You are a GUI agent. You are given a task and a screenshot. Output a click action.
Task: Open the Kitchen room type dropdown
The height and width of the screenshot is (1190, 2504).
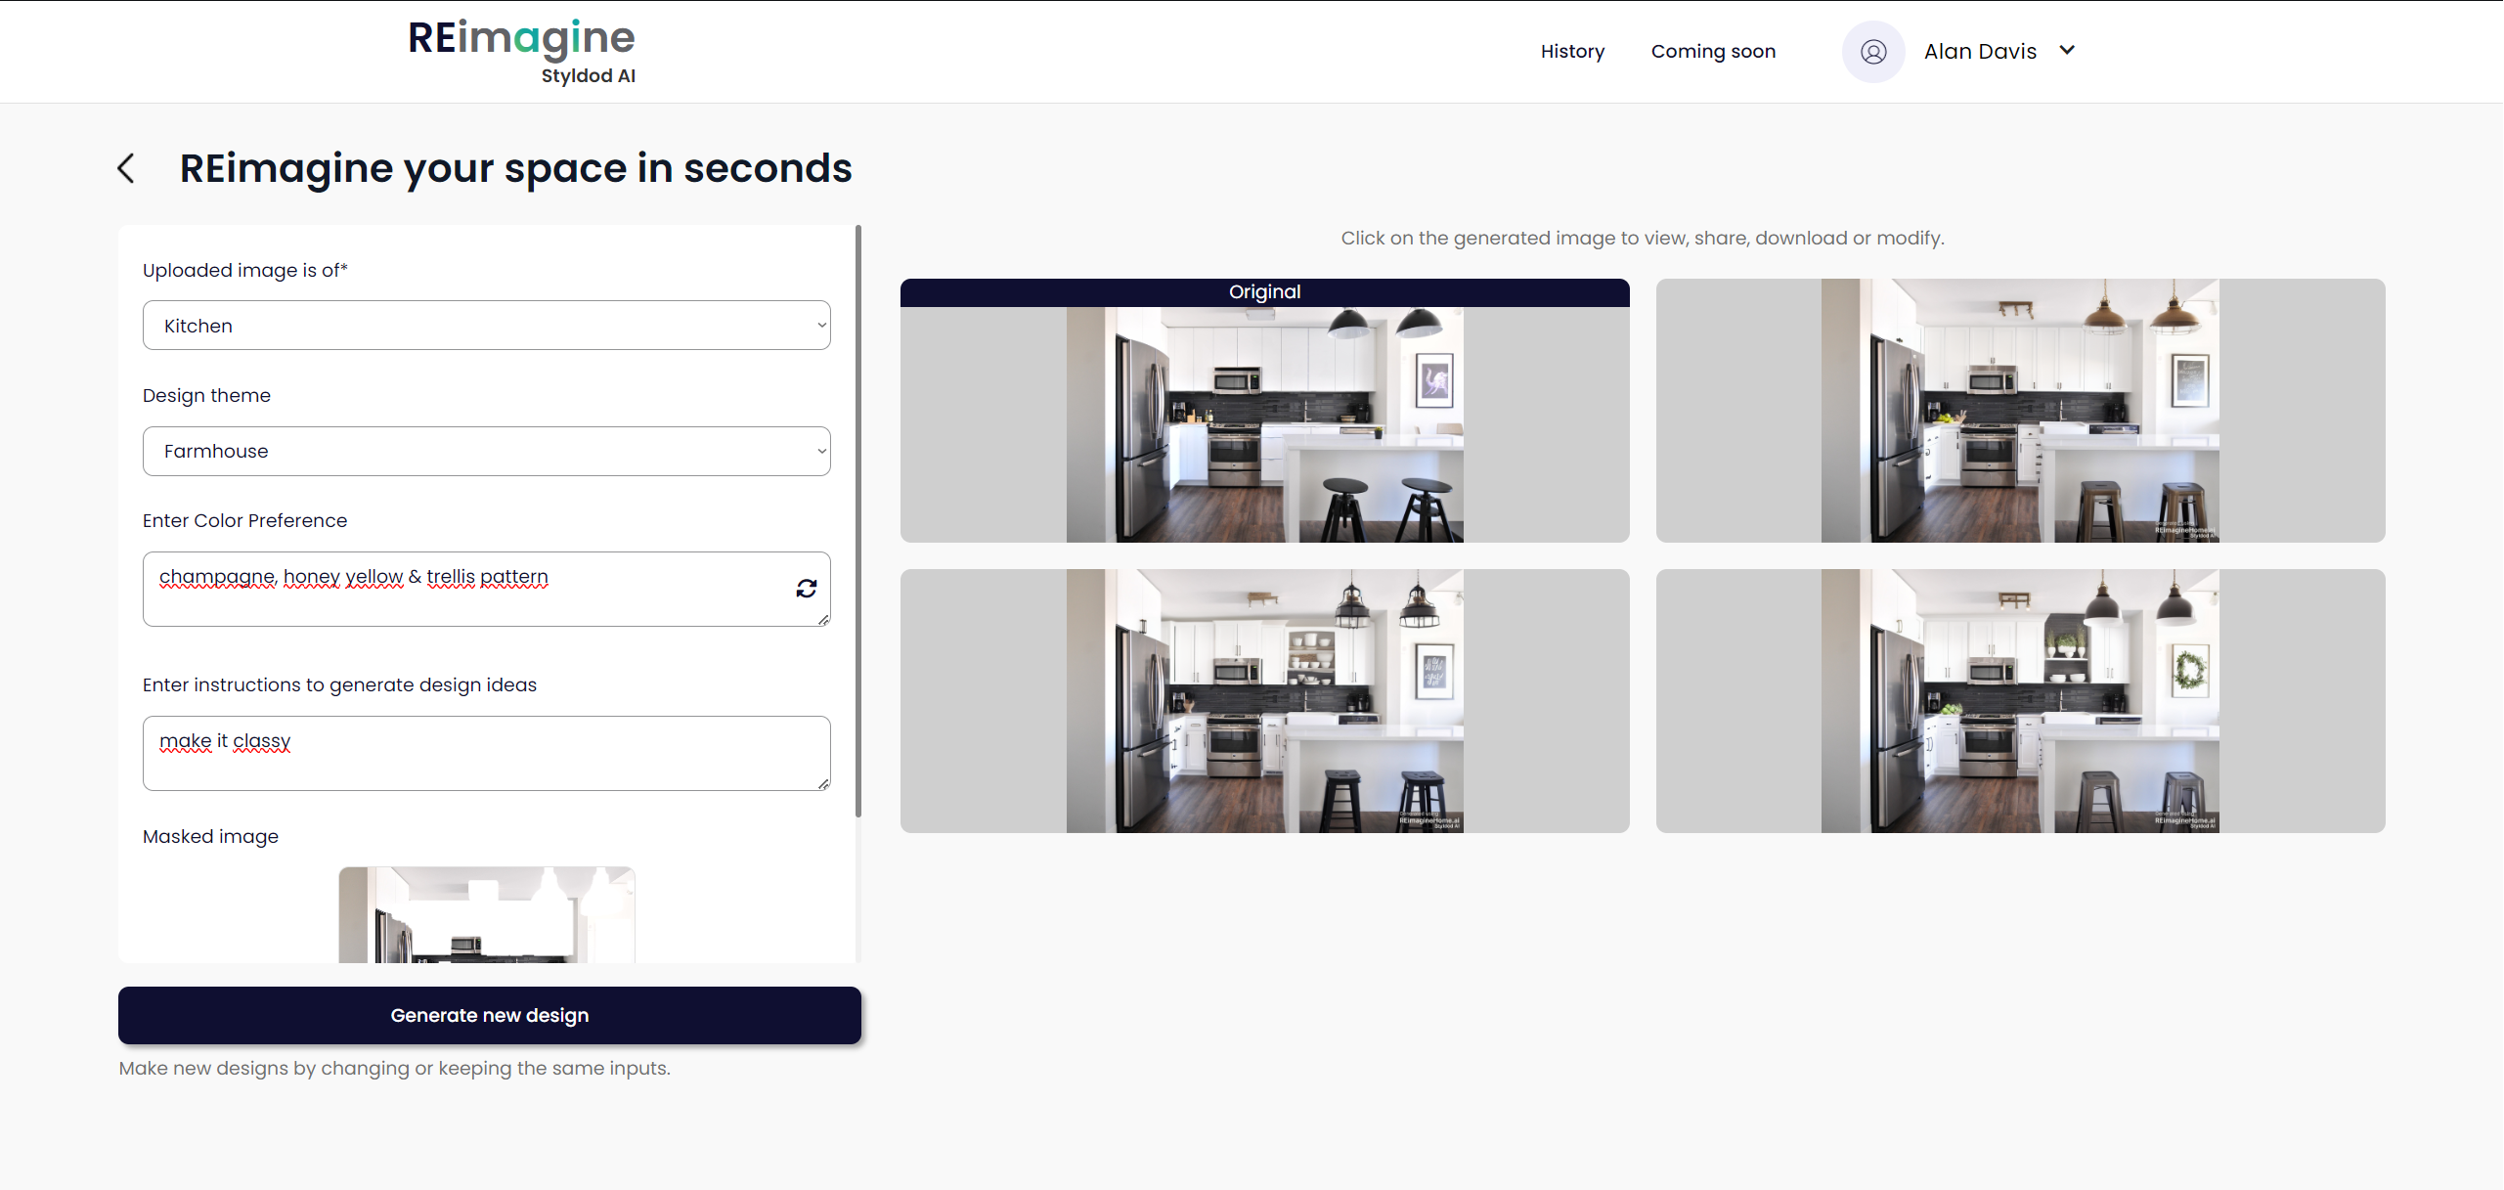tap(486, 326)
